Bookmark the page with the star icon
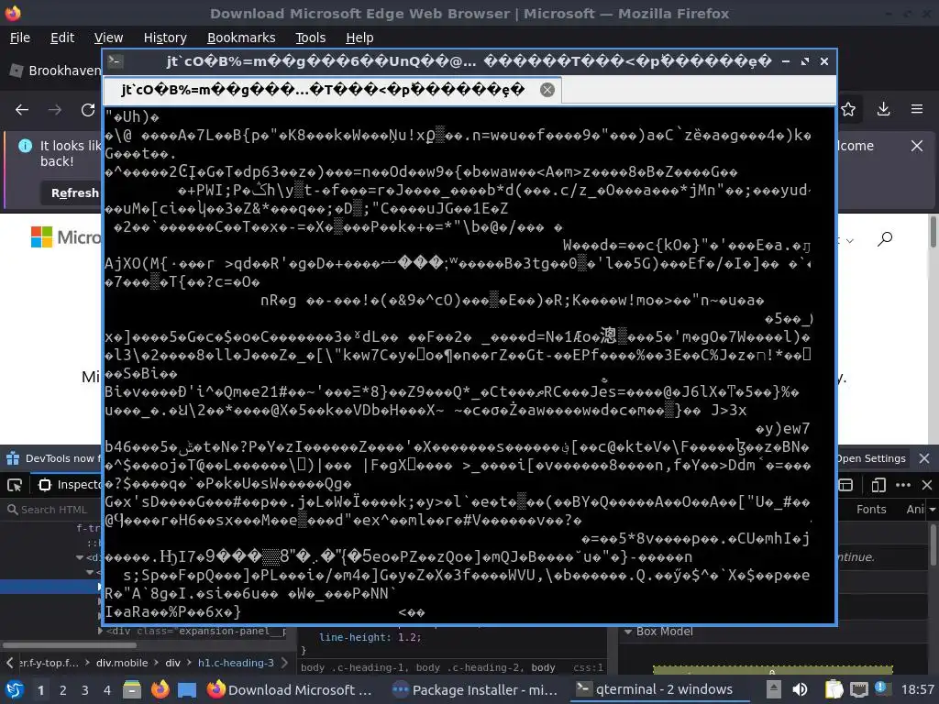This screenshot has width=939, height=704. [x=848, y=110]
